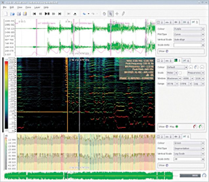Choose the Select arrow tool
209x182 pixels.
(110, 14)
